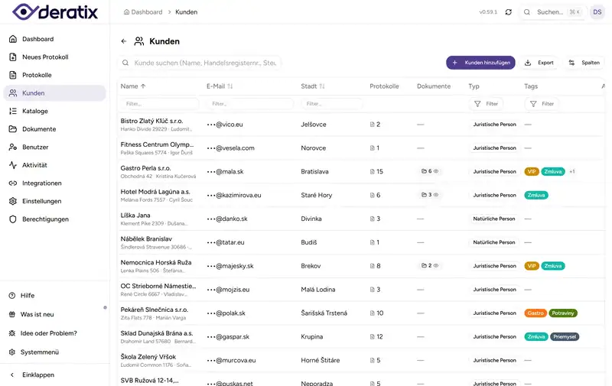Open the Typ column Filter dropdown
The image size is (612, 386).
(486, 104)
